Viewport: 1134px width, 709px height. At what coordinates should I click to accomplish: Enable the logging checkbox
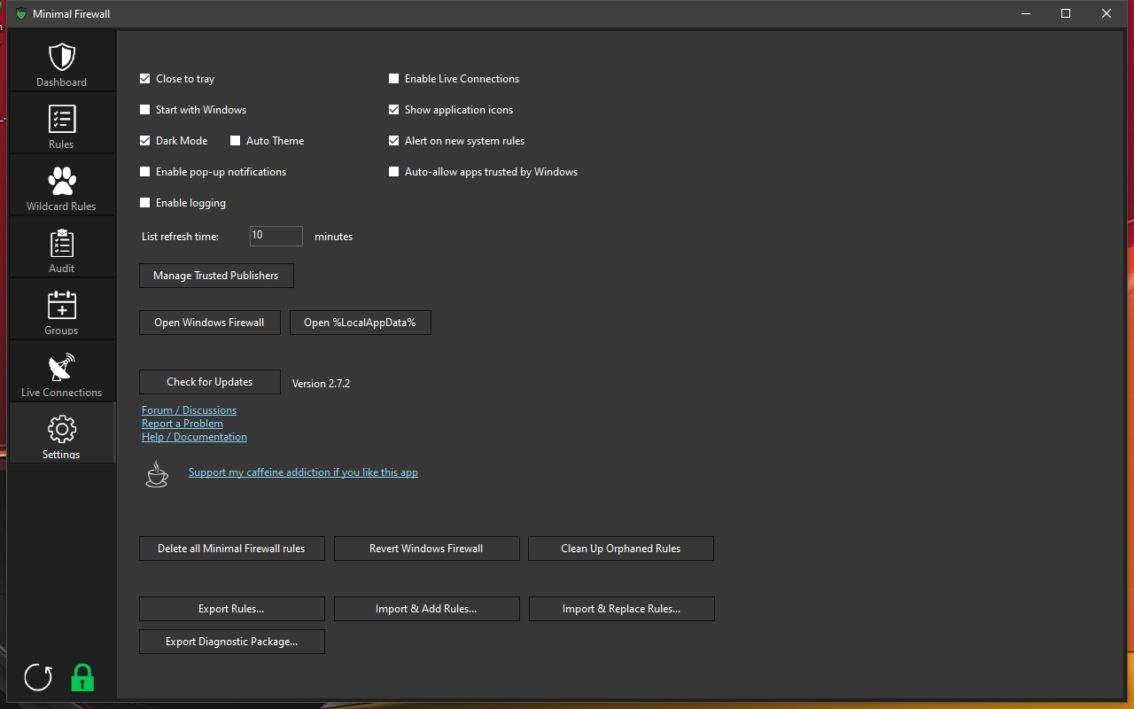coord(145,203)
